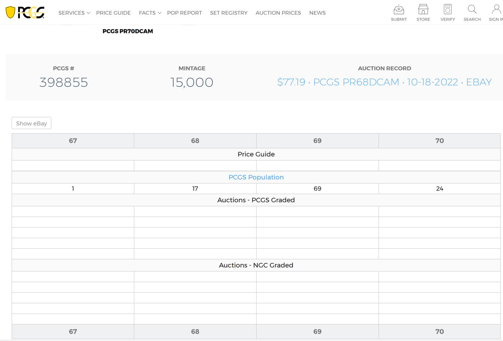The width and height of the screenshot is (503, 341).
Task: Open the Price Guide menu item
Action: pyautogui.click(x=113, y=13)
